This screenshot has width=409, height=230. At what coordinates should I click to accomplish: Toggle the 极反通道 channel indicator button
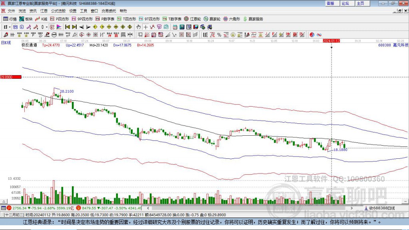[29, 45]
